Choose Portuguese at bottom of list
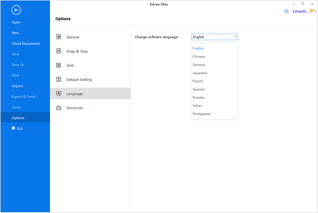 (201, 114)
